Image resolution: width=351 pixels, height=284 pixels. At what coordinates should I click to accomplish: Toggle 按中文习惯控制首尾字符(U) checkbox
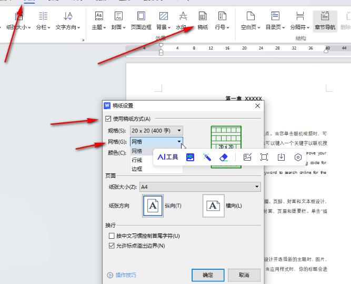112,236
